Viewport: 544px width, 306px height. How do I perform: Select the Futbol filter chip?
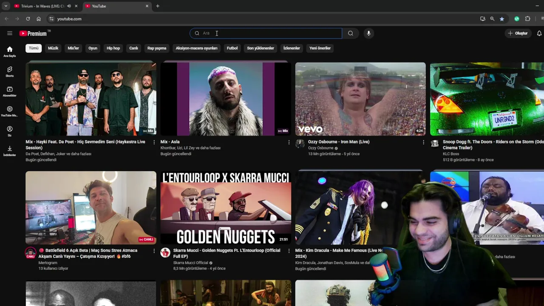pos(232,48)
